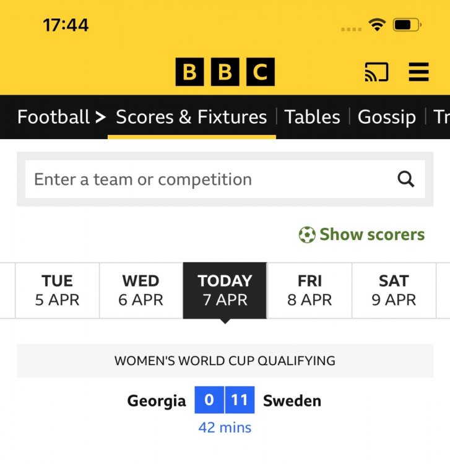Open the hamburger menu
The height and width of the screenshot is (464, 450).
(419, 72)
